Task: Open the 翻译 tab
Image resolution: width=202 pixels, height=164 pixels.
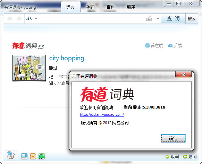Action: point(131,7)
